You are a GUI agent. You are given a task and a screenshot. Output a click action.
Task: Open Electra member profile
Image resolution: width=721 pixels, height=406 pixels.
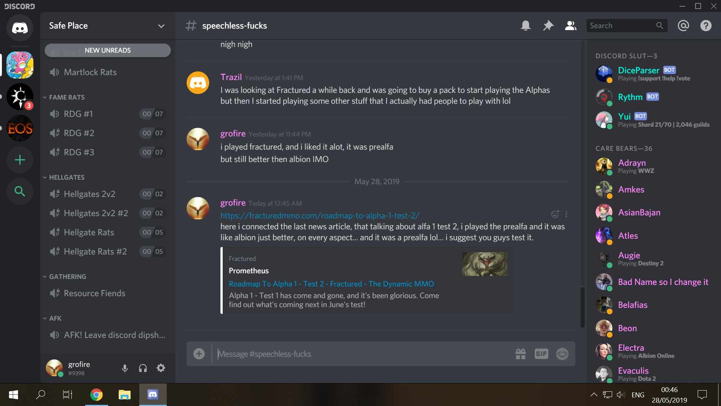[653, 351]
